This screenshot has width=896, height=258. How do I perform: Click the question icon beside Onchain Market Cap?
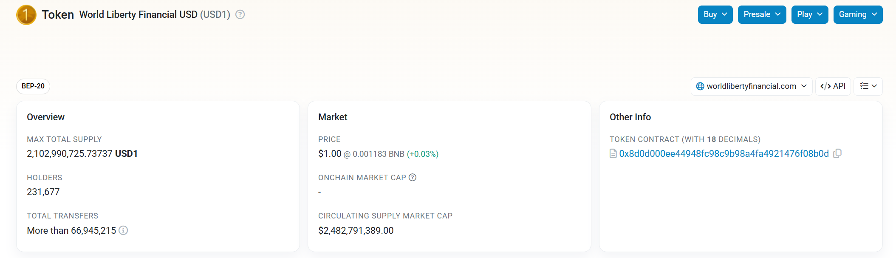(x=413, y=177)
